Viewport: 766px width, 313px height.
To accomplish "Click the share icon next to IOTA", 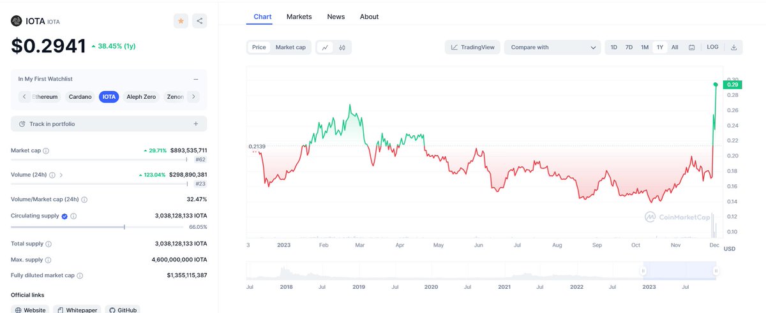I will (x=200, y=21).
